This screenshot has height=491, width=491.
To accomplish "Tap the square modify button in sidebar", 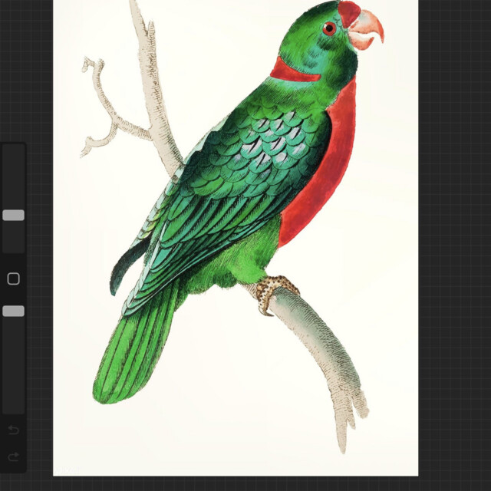I will [x=14, y=278].
